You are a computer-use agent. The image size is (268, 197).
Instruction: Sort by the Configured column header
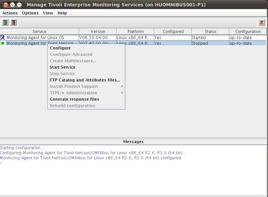(173, 31)
